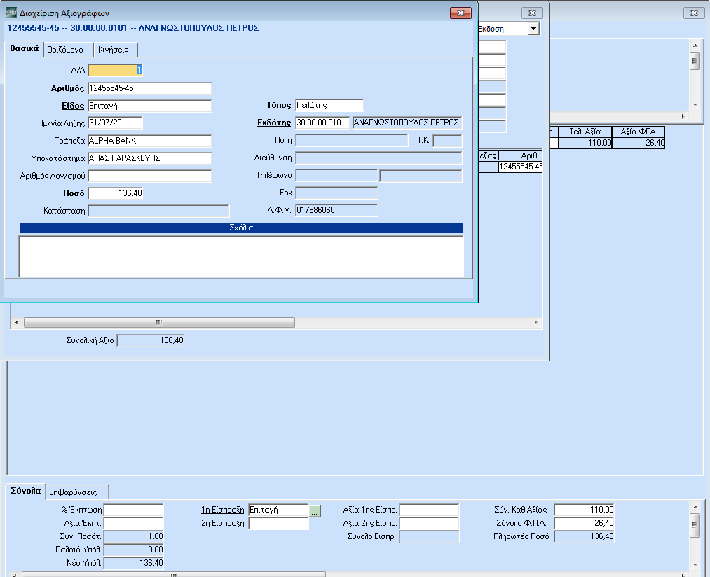The image size is (710, 577).
Task: Switch to the Κινήσεις tab
Action: [x=115, y=49]
